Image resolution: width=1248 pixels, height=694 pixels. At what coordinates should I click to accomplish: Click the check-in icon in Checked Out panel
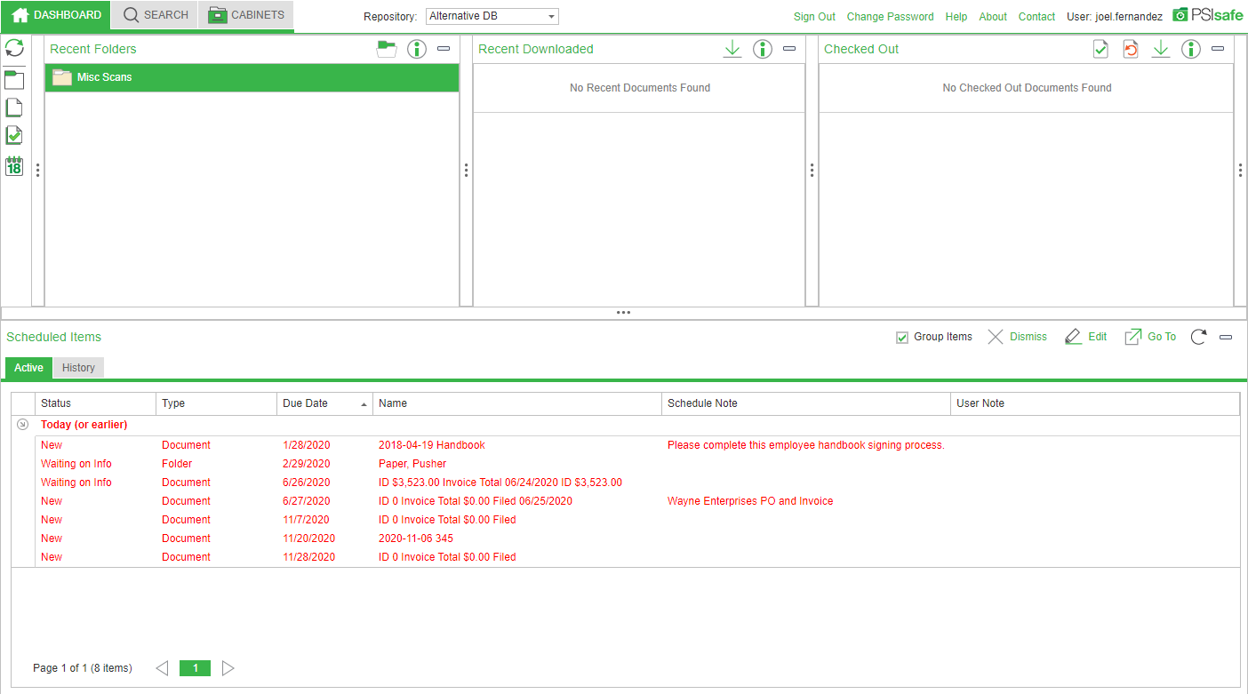[1100, 49]
